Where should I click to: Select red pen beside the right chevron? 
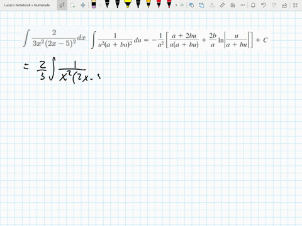tap(169, 4)
